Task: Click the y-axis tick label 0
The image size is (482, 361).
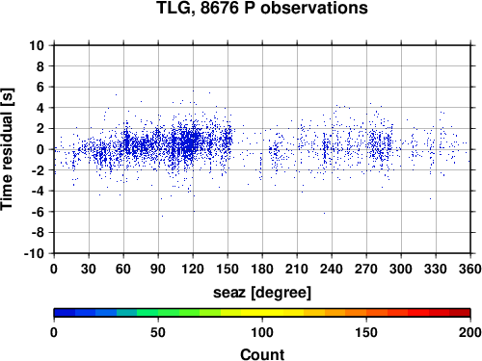Action: click(40, 149)
